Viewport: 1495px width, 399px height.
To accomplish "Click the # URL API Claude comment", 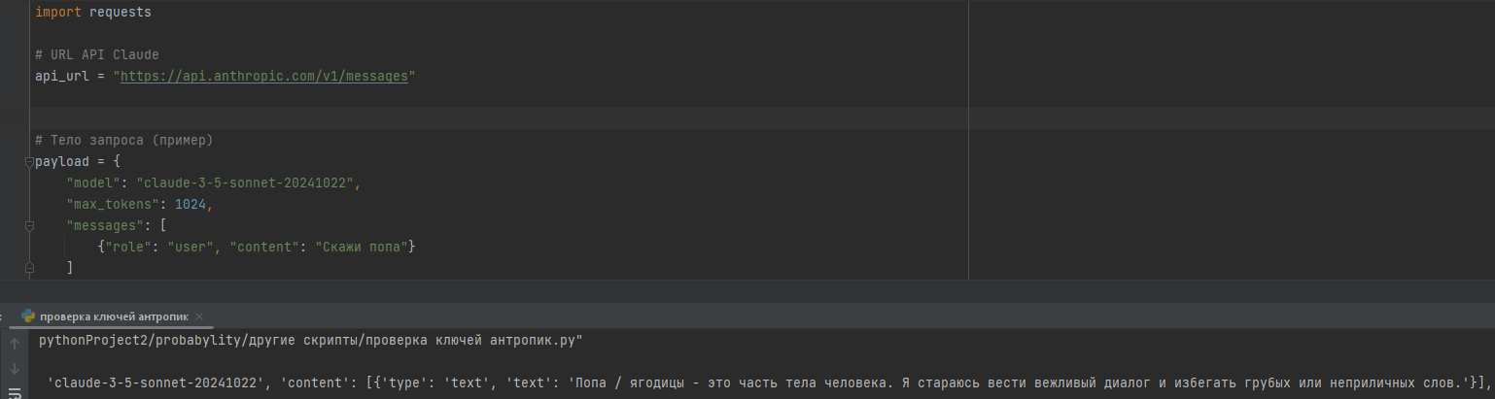I will 96,54.
